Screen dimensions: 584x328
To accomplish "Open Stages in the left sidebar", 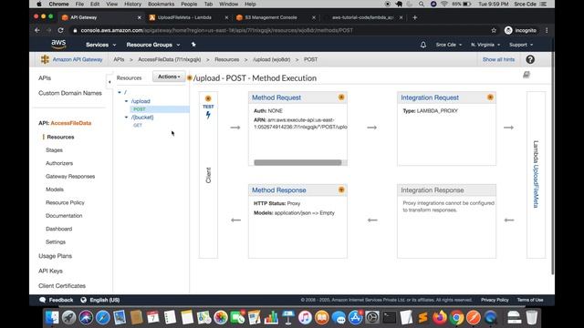I will click(x=54, y=150).
